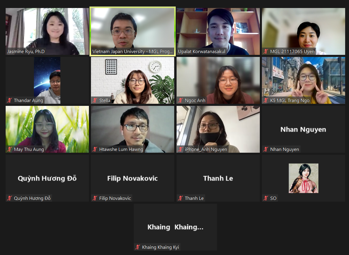Click muted mic icon by iPhone_Anh Nguyen

pyautogui.click(x=180, y=149)
